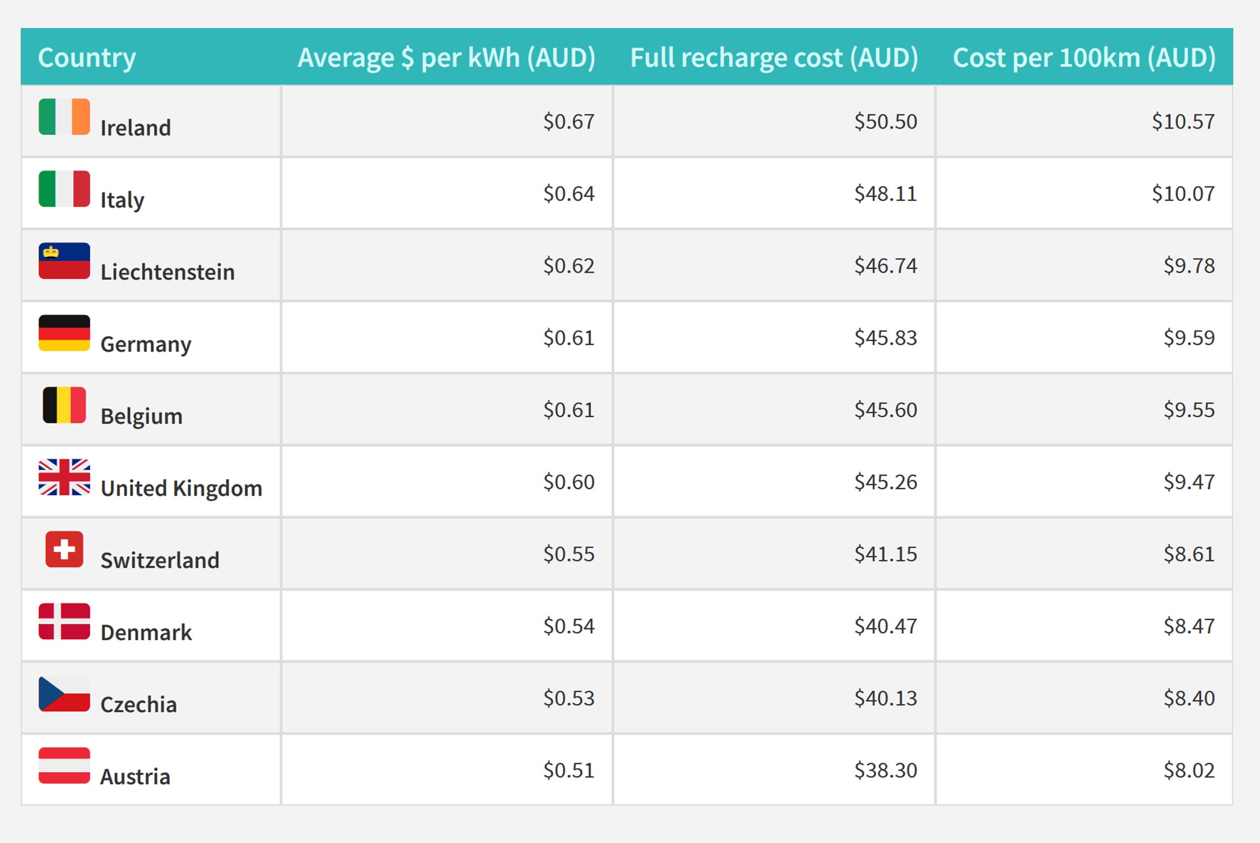Click the $50.50 full recharge cost

tap(886, 121)
